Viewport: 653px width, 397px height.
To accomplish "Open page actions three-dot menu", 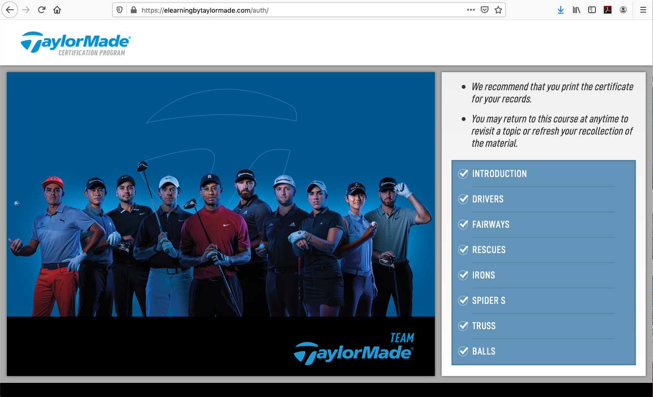I will 470,10.
